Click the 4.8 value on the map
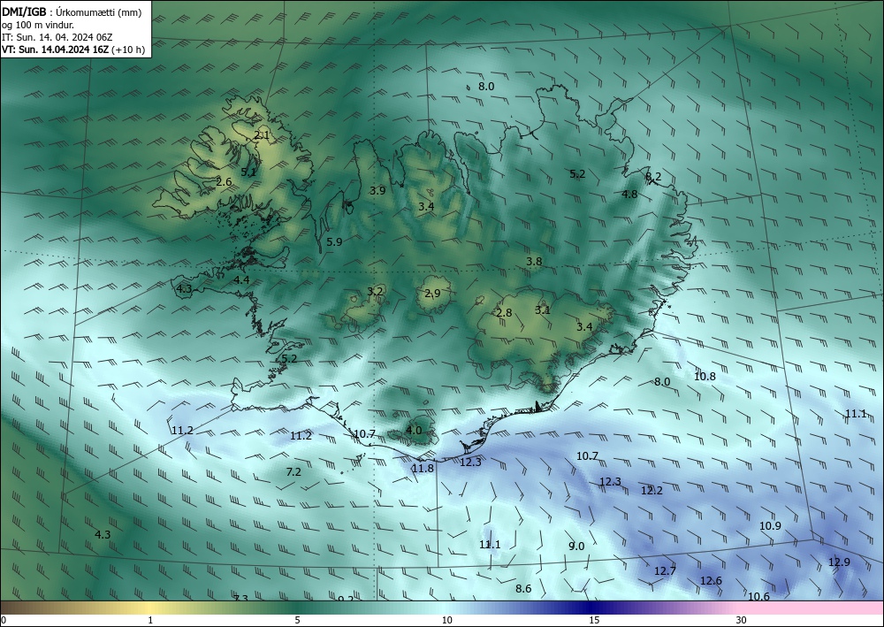This screenshot has width=884, height=627. click(x=629, y=194)
